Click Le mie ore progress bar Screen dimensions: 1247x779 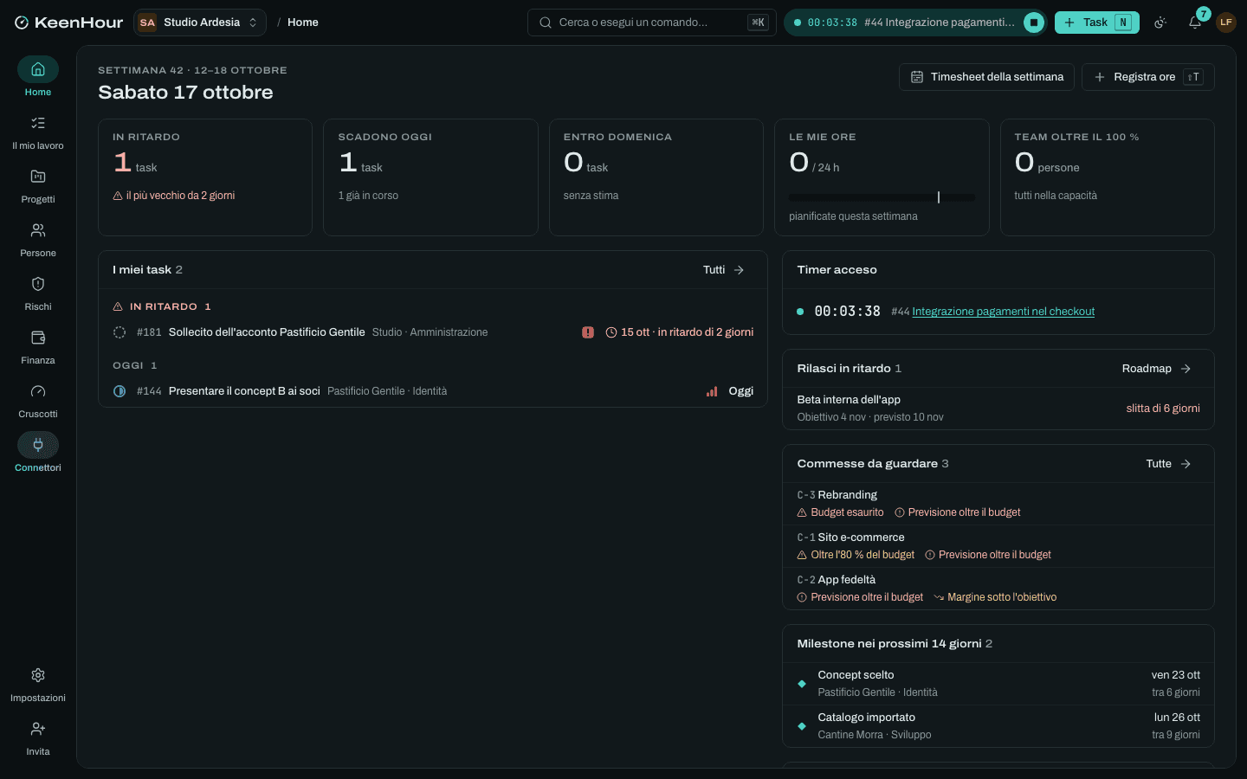click(x=882, y=197)
